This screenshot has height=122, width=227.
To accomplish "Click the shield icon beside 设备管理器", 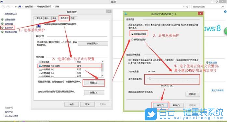I will pyautogui.click(x=2, y=19).
